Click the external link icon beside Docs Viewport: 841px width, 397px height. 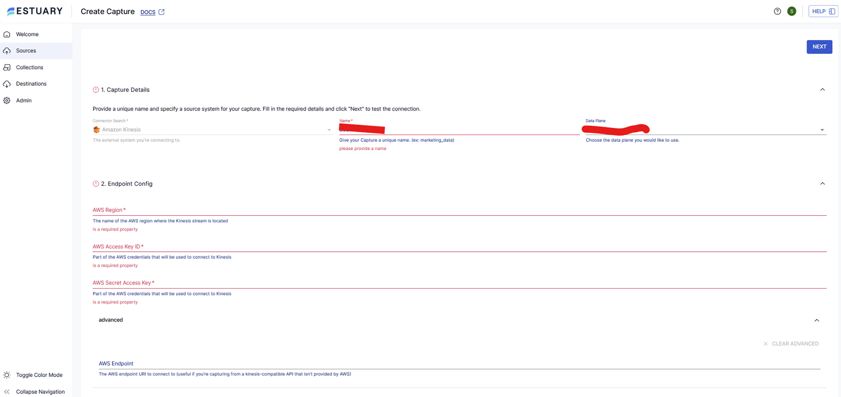(x=162, y=12)
